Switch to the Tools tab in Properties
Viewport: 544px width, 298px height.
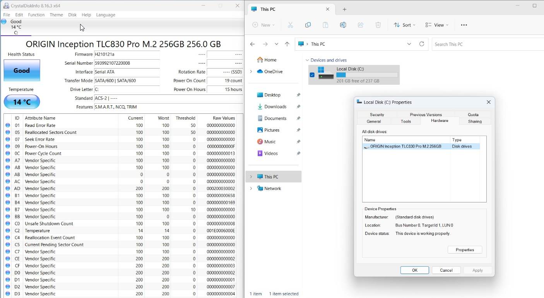[406, 122]
